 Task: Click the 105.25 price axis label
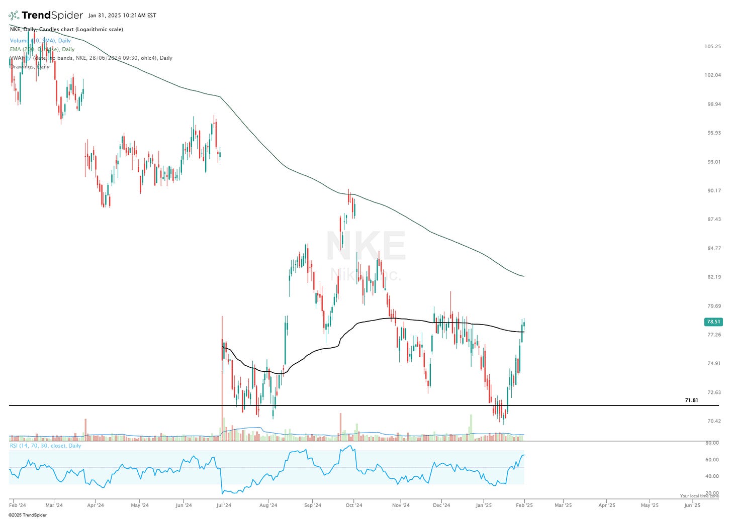[713, 46]
